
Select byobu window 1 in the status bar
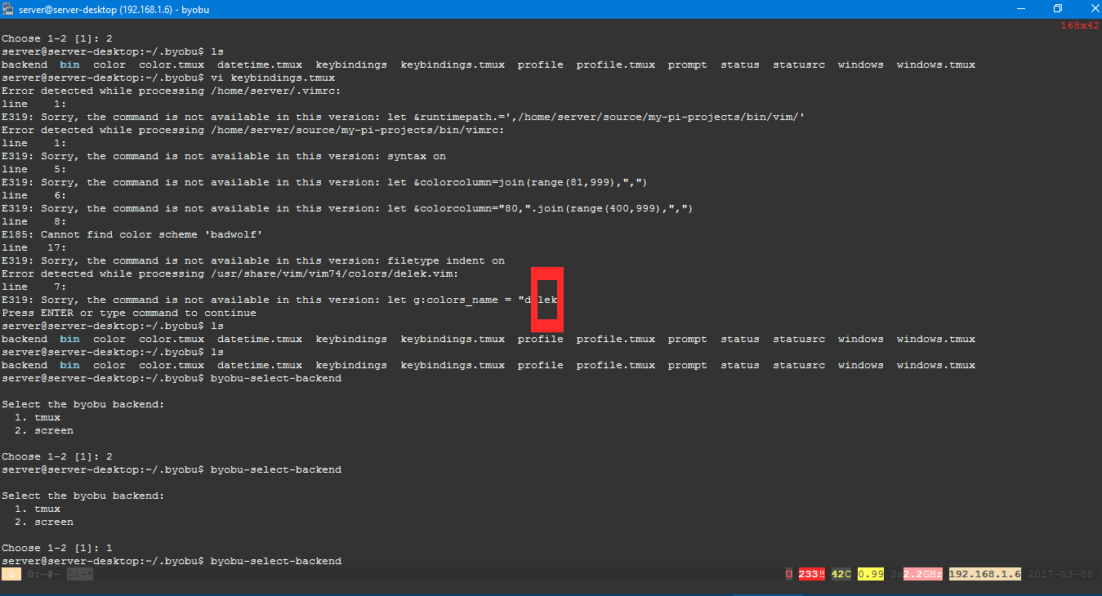tap(80, 574)
